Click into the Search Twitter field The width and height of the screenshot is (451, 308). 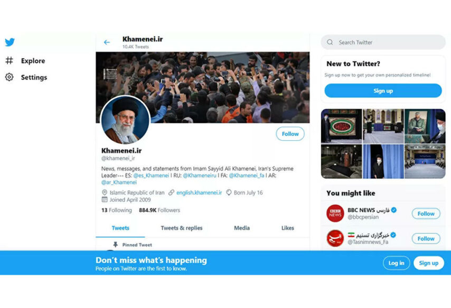pyautogui.click(x=383, y=42)
